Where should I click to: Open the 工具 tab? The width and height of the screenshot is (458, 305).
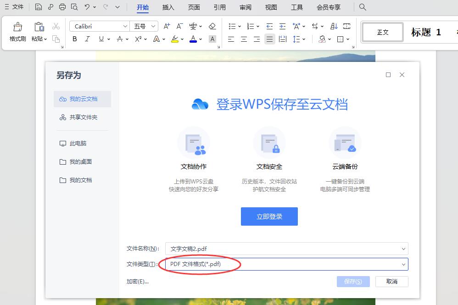coord(297,7)
